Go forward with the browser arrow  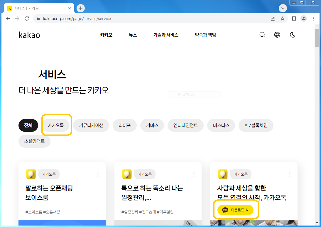(17, 19)
